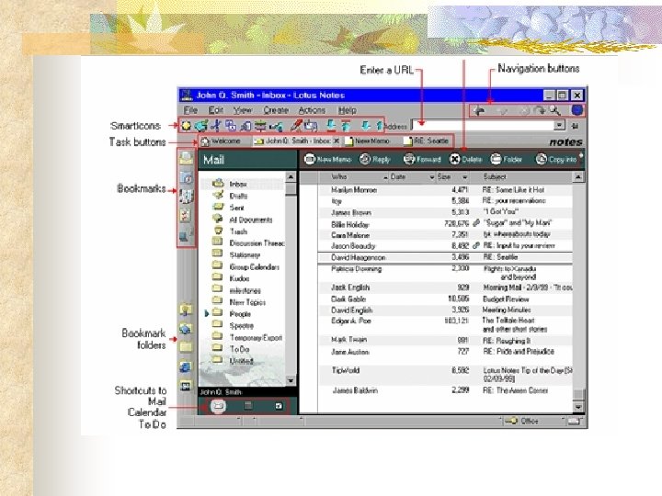Screen dimensions: 662x496
Task: Click the Mail shortcut envelope icon
Action: tap(218, 406)
